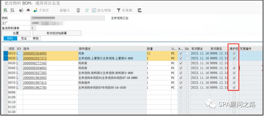
Task: Select row 0030 via its row selector
Action: [x=6, y=63]
